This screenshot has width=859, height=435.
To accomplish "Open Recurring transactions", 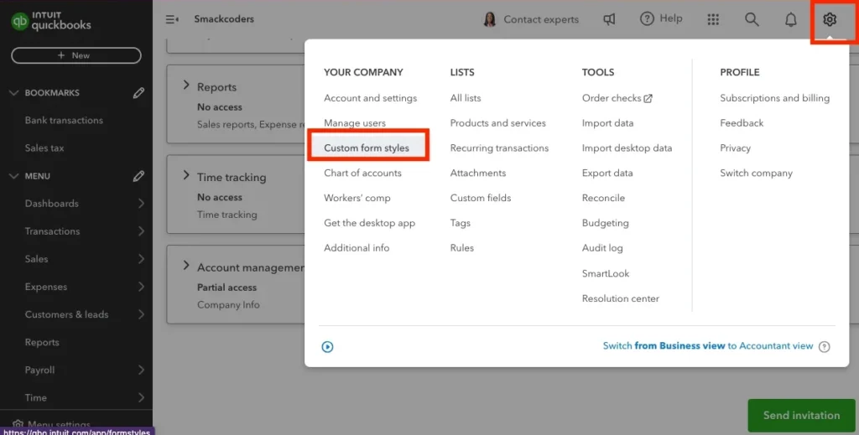I will tap(499, 148).
